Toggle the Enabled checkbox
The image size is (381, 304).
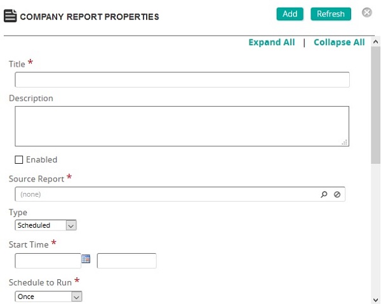19,160
